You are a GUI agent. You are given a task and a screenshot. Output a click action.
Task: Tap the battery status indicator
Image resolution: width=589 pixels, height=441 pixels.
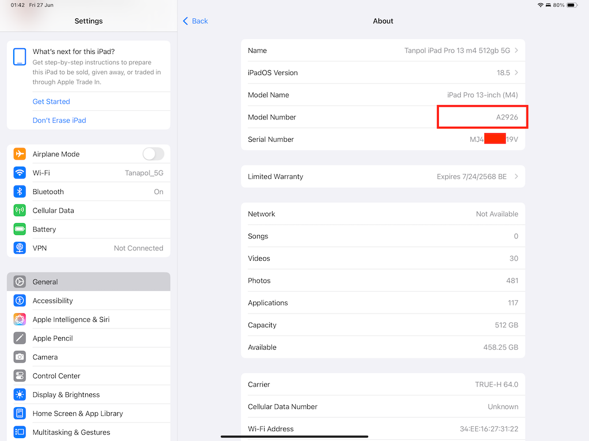(x=572, y=5)
